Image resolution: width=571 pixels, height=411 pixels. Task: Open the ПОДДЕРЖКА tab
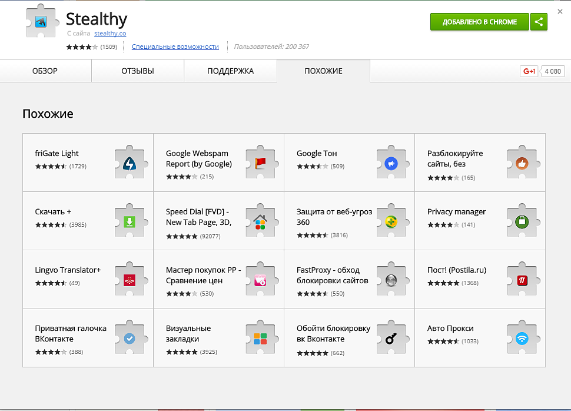[231, 71]
